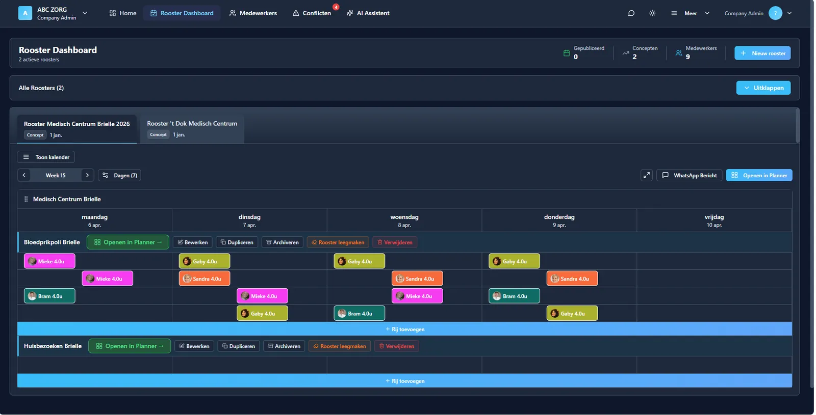Click the Week 15 label
Image resolution: width=816 pixels, height=415 pixels.
pyautogui.click(x=56, y=175)
